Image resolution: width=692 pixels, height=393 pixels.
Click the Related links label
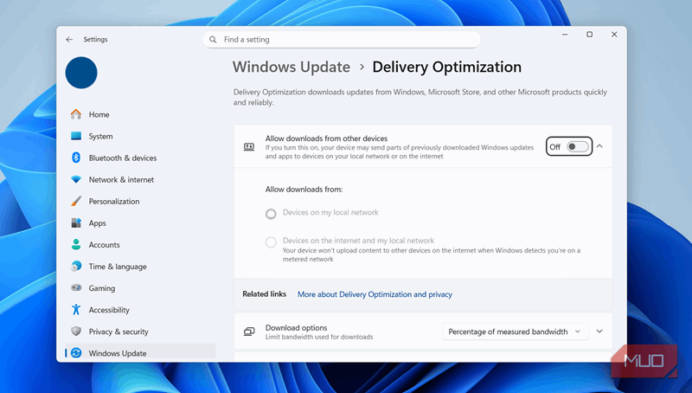[x=264, y=294]
